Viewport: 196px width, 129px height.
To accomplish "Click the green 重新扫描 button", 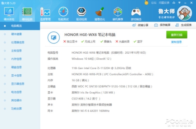I will pyautogui.click(x=177, y=35).
